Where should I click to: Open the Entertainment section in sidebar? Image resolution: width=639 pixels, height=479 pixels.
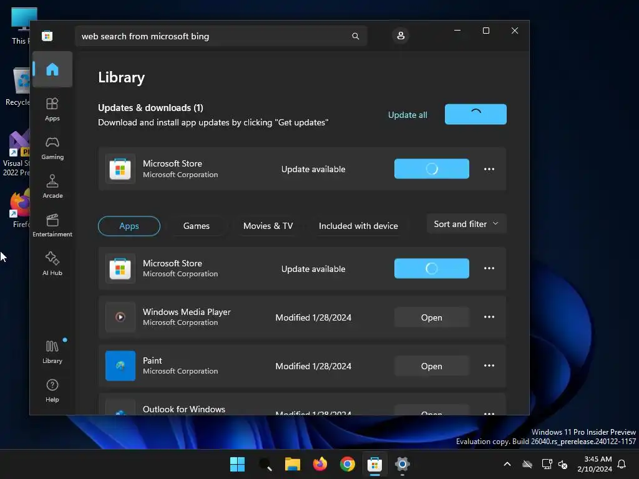coord(52,225)
